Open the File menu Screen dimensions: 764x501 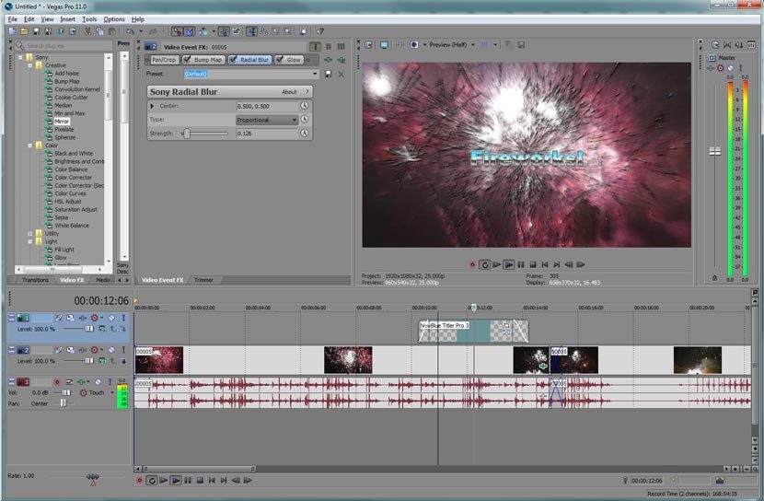tap(13, 19)
